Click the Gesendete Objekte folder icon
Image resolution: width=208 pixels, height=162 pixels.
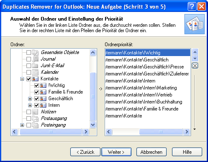pyautogui.click(x=35, y=52)
